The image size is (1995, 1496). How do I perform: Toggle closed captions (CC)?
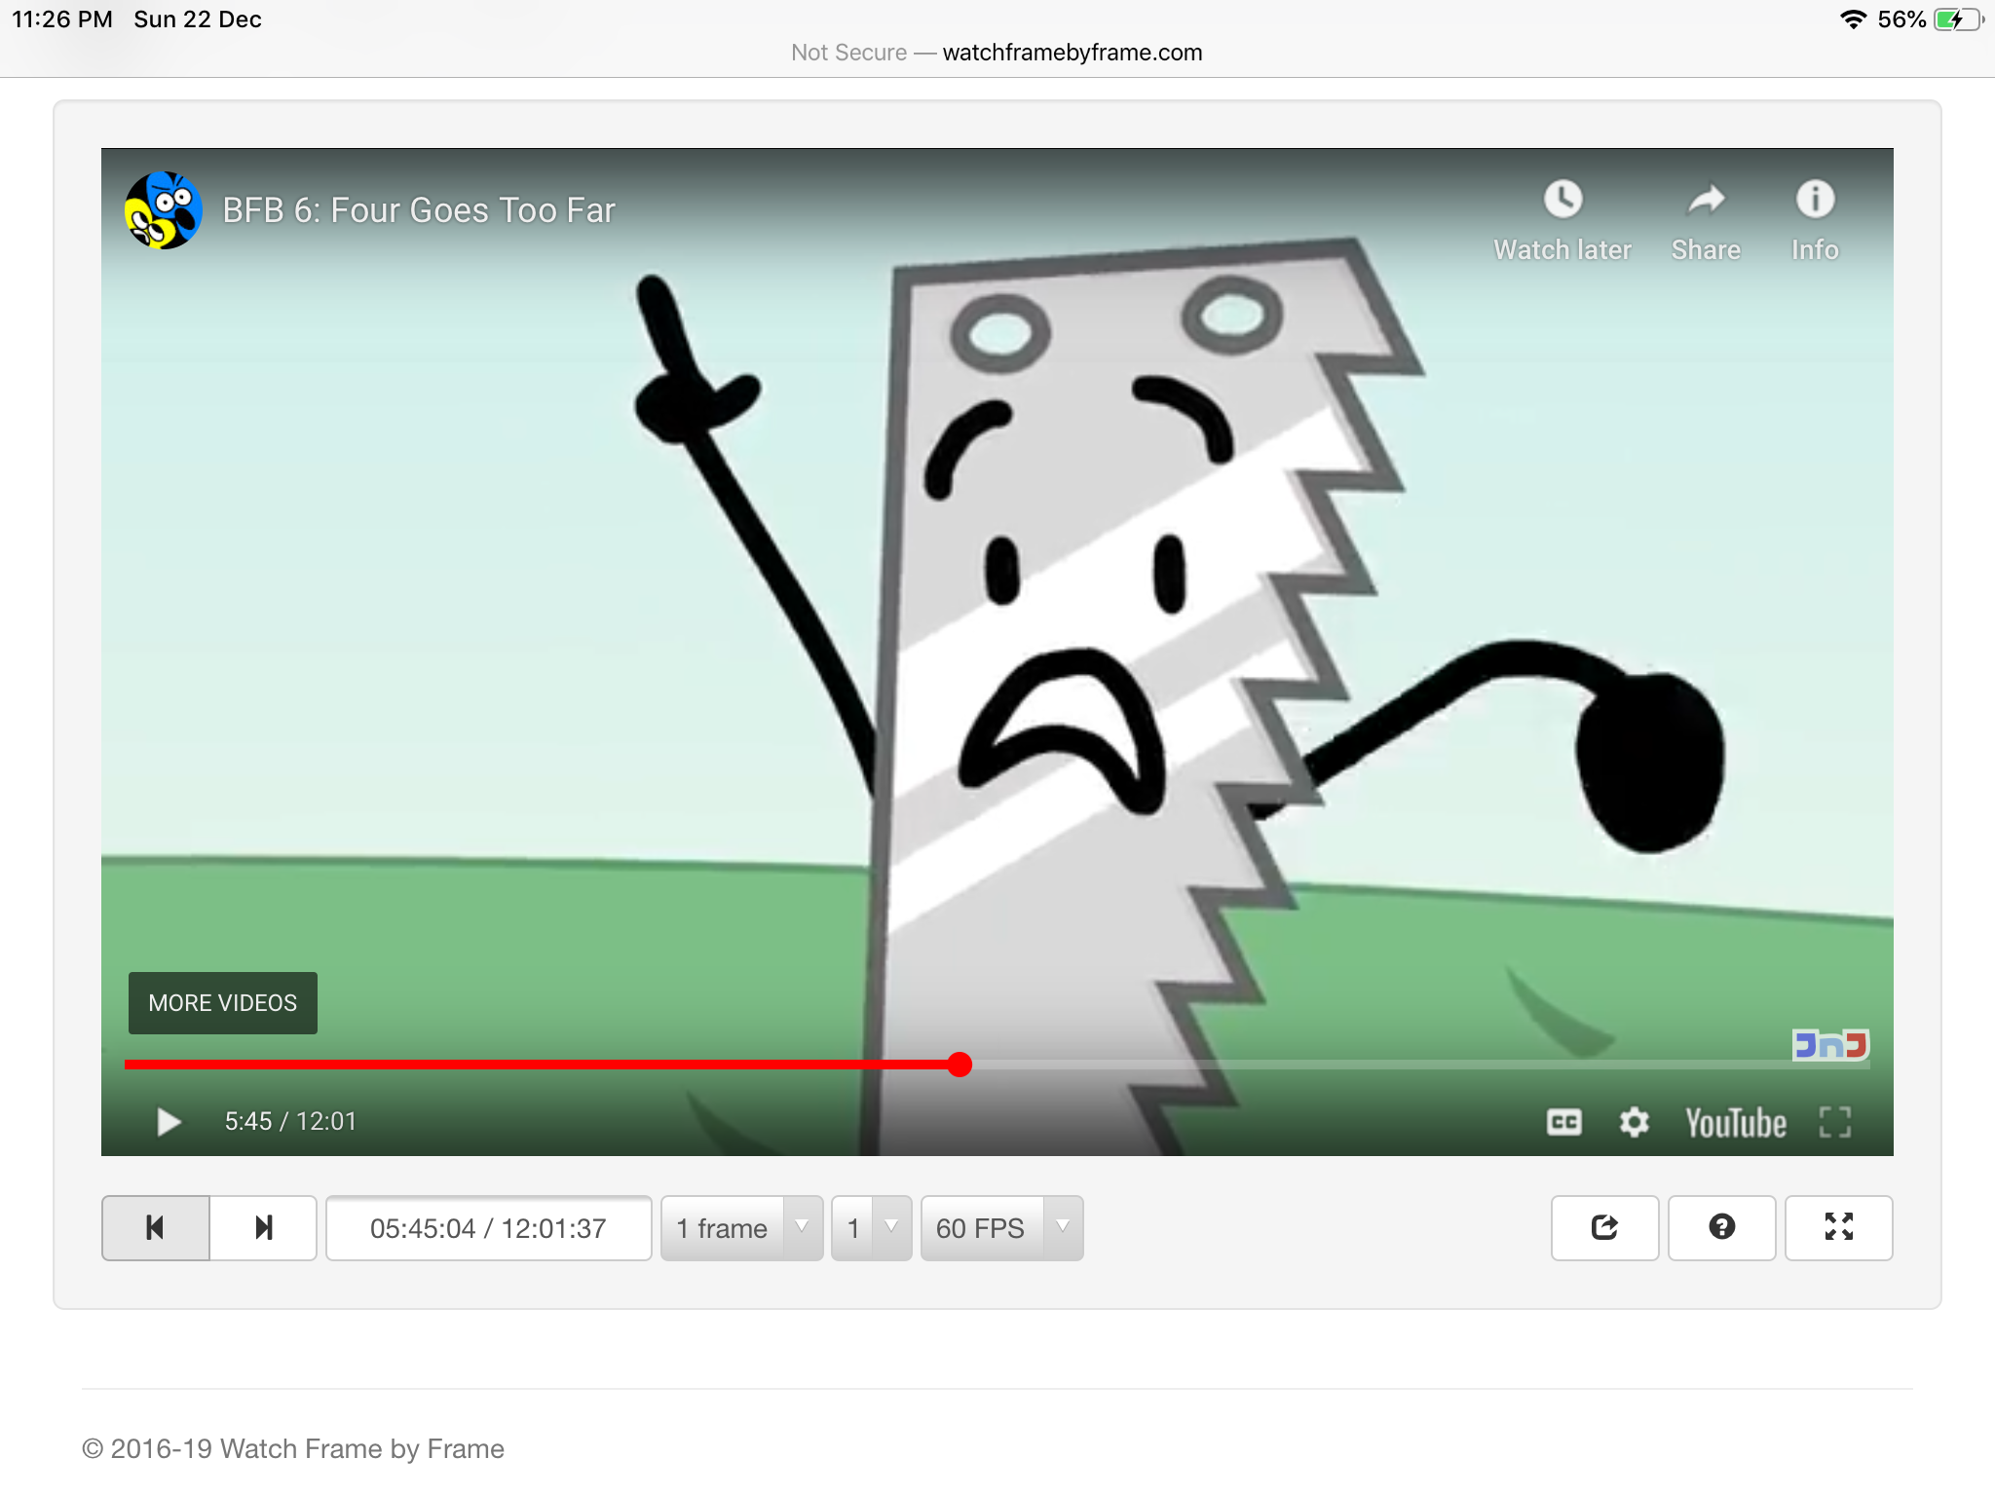[1564, 1122]
